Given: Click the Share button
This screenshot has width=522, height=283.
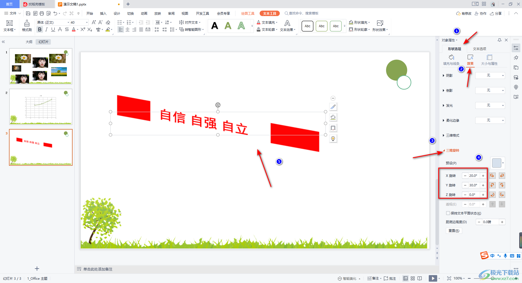Looking at the screenshot, I should point(496,13).
